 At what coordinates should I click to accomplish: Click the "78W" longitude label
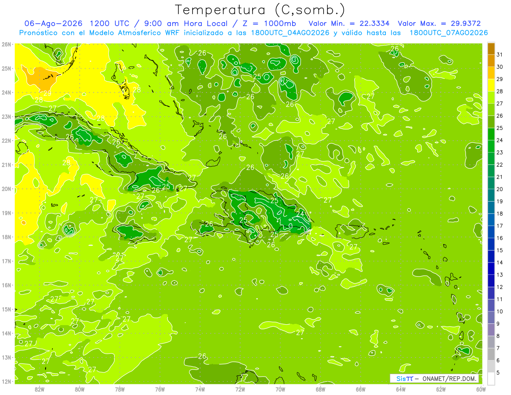click(x=120, y=389)
